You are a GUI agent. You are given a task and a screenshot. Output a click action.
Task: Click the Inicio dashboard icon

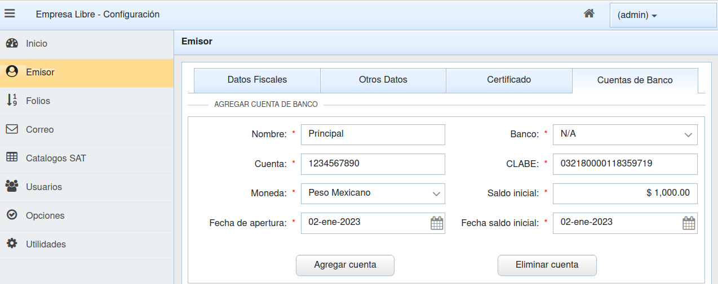pos(12,43)
